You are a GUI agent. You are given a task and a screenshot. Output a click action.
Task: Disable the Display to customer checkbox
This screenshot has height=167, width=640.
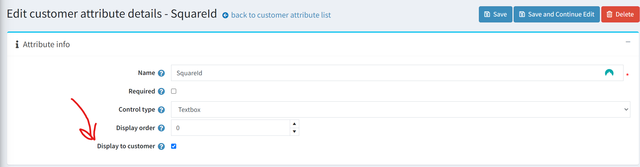pyautogui.click(x=174, y=146)
